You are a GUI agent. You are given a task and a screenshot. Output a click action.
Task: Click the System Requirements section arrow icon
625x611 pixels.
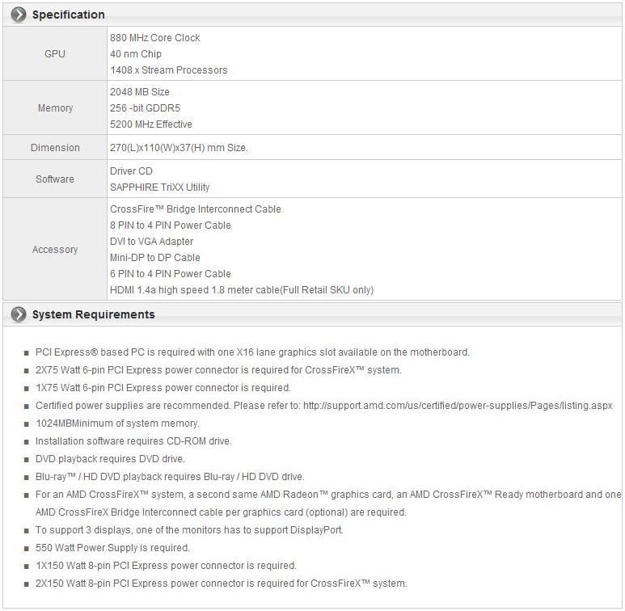(19, 314)
